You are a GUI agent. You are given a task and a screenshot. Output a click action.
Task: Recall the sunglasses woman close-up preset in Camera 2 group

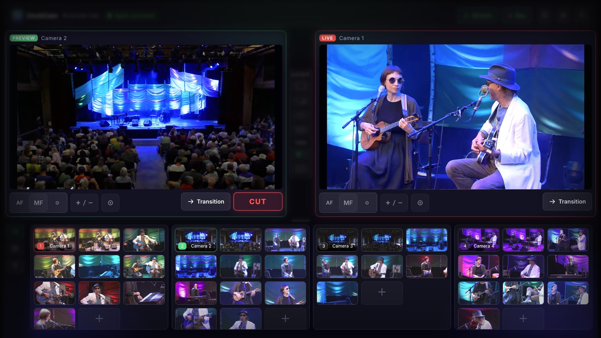tap(285, 293)
